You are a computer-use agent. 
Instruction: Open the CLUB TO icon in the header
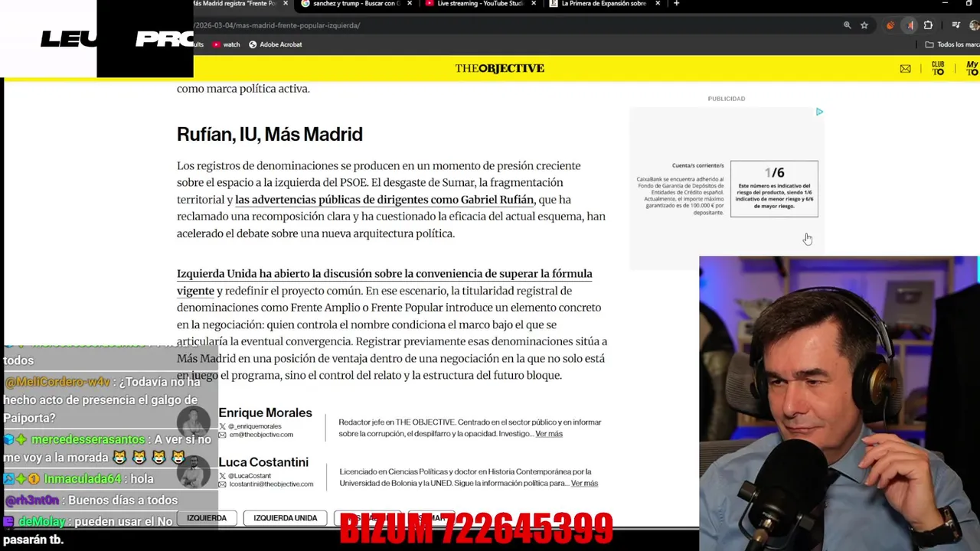938,68
